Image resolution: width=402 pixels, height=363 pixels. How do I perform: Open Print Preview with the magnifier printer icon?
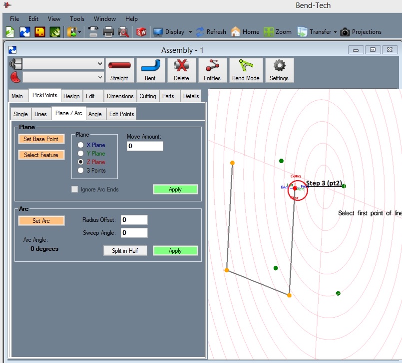[123, 32]
